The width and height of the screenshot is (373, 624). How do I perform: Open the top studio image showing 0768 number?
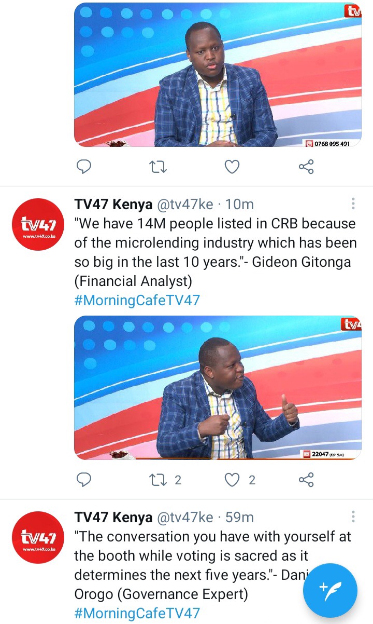pyautogui.click(x=218, y=75)
